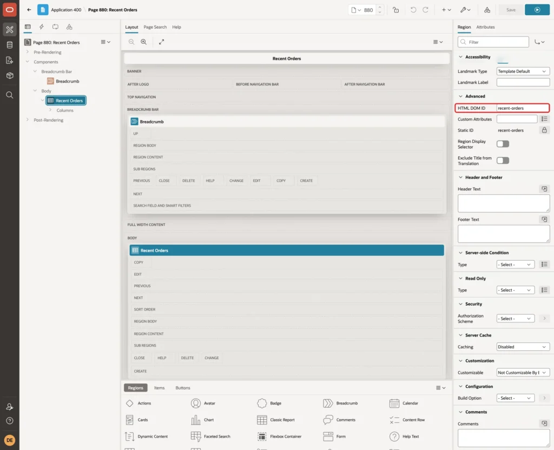Switch to the Rendering tree tab icon

[x=28, y=27]
